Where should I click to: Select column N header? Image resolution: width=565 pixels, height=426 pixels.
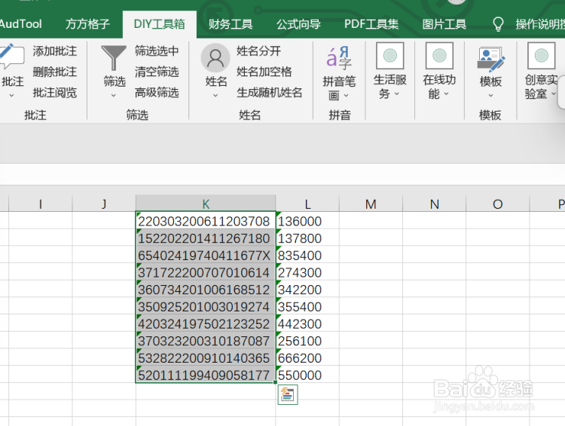[x=434, y=204]
